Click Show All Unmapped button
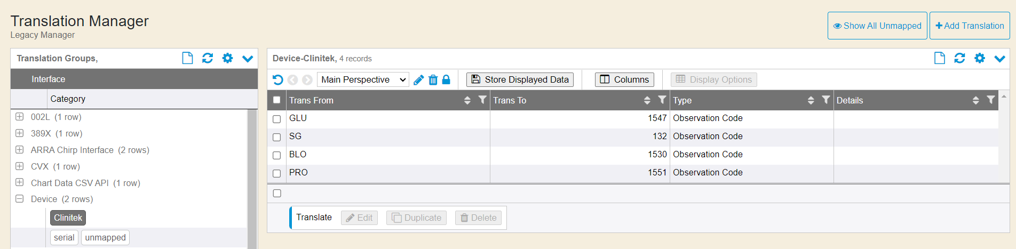This screenshot has width=1016, height=249. coord(877,26)
